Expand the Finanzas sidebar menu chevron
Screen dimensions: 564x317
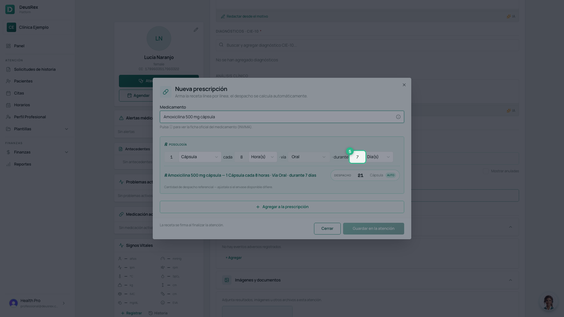(66, 152)
